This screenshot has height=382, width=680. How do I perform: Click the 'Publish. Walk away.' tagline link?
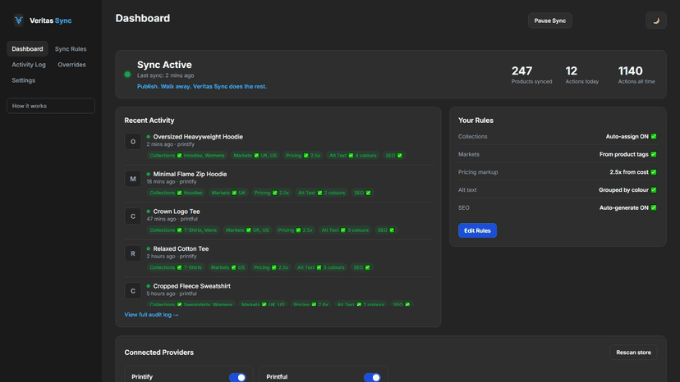[x=202, y=87]
